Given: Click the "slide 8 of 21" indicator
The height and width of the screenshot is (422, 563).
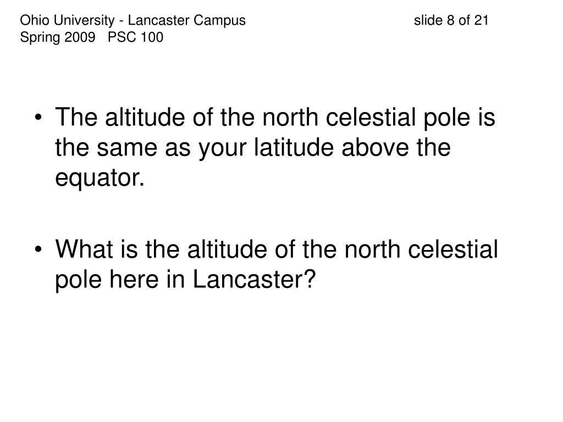Looking at the screenshot, I should (451, 20).
